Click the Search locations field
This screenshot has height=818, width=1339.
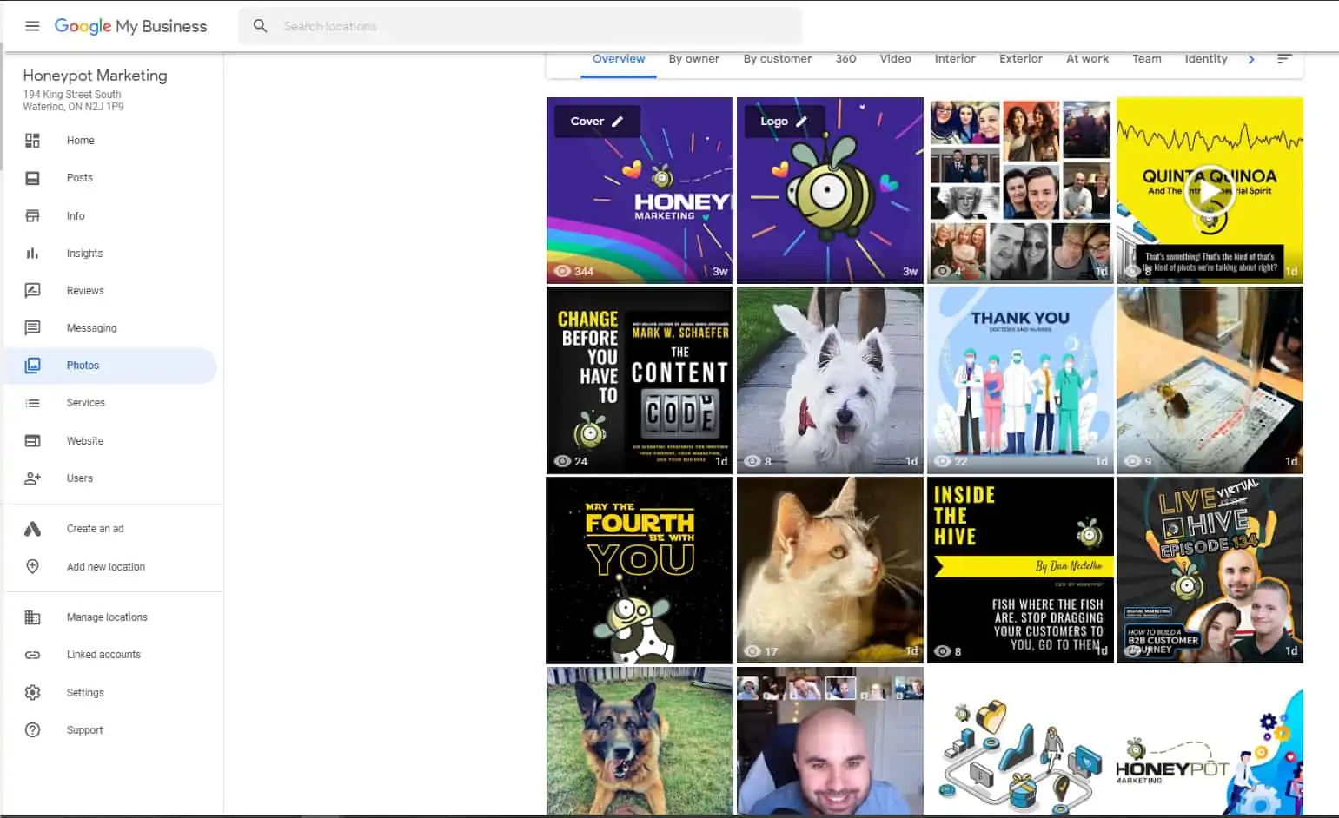coord(521,26)
